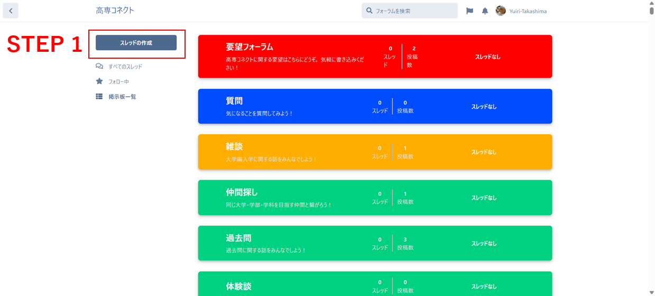
Task: Open すべてのスレッド in sidebar
Action: tap(125, 67)
